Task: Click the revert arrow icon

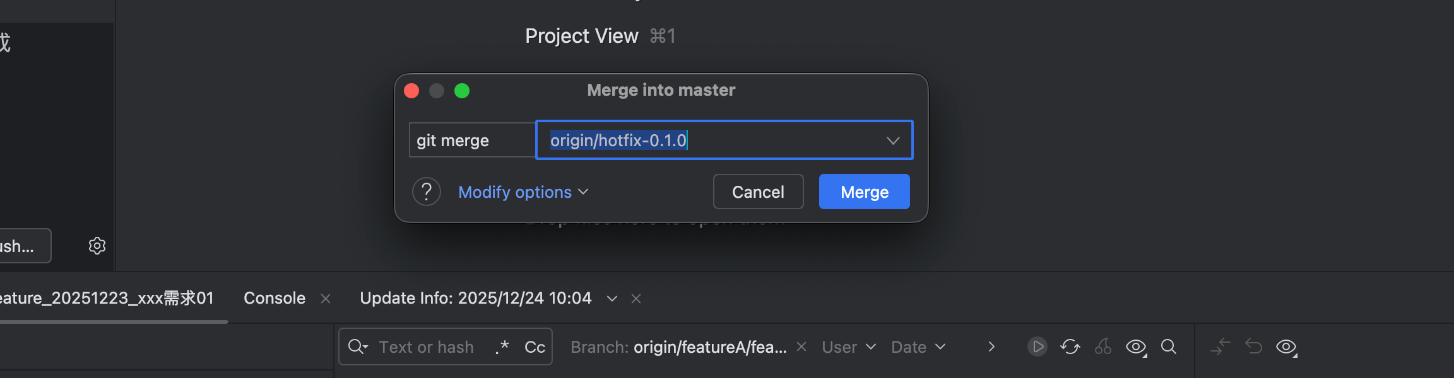Action: 1253,346
